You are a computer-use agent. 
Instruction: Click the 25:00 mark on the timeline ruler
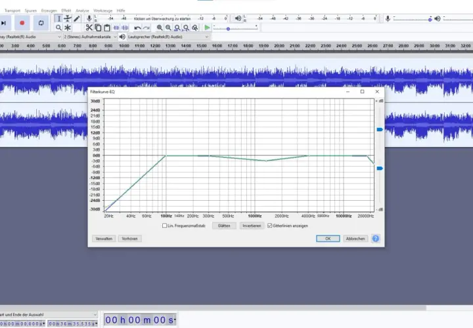click(x=357, y=46)
